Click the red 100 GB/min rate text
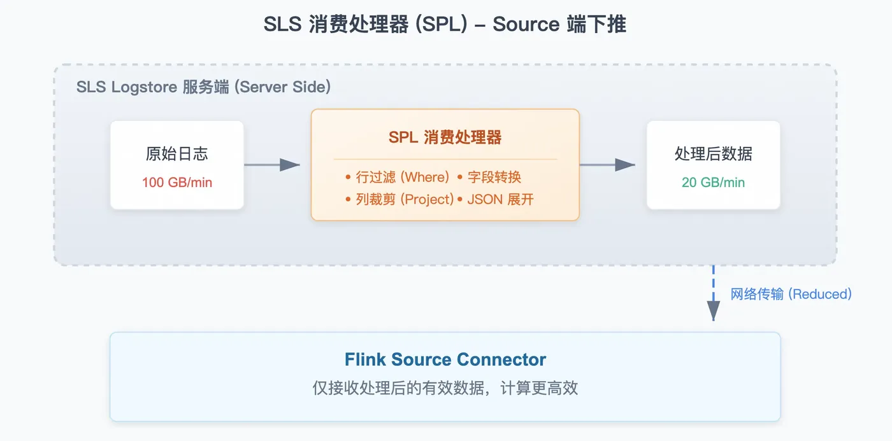 pos(177,183)
